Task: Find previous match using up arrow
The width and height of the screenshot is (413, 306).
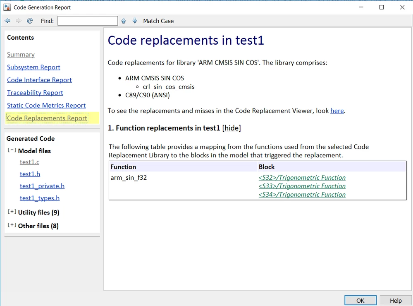Action: (124, 21)
